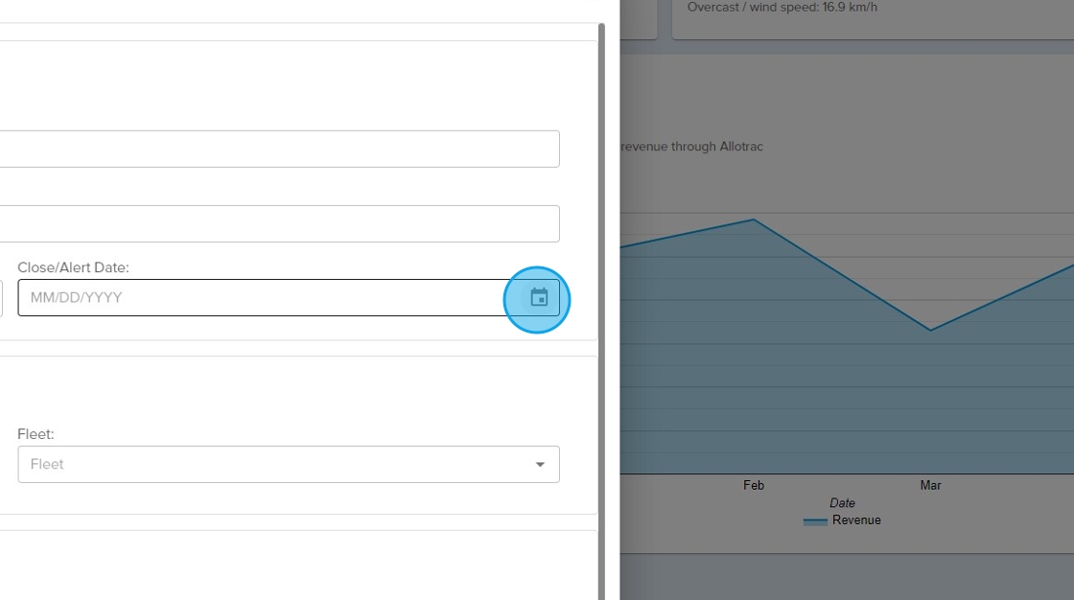The image size is (1074, 600).
Task: Click the Close/Alert Date label
Action: tap(73, 267)
